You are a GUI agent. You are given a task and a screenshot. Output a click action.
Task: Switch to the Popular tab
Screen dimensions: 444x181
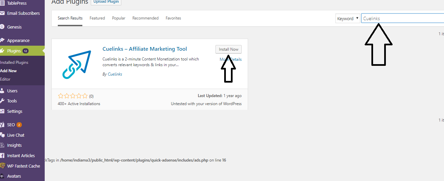[x=119, y=18]
